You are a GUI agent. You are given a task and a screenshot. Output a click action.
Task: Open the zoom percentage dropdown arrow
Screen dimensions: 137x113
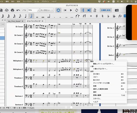point(38,10)
